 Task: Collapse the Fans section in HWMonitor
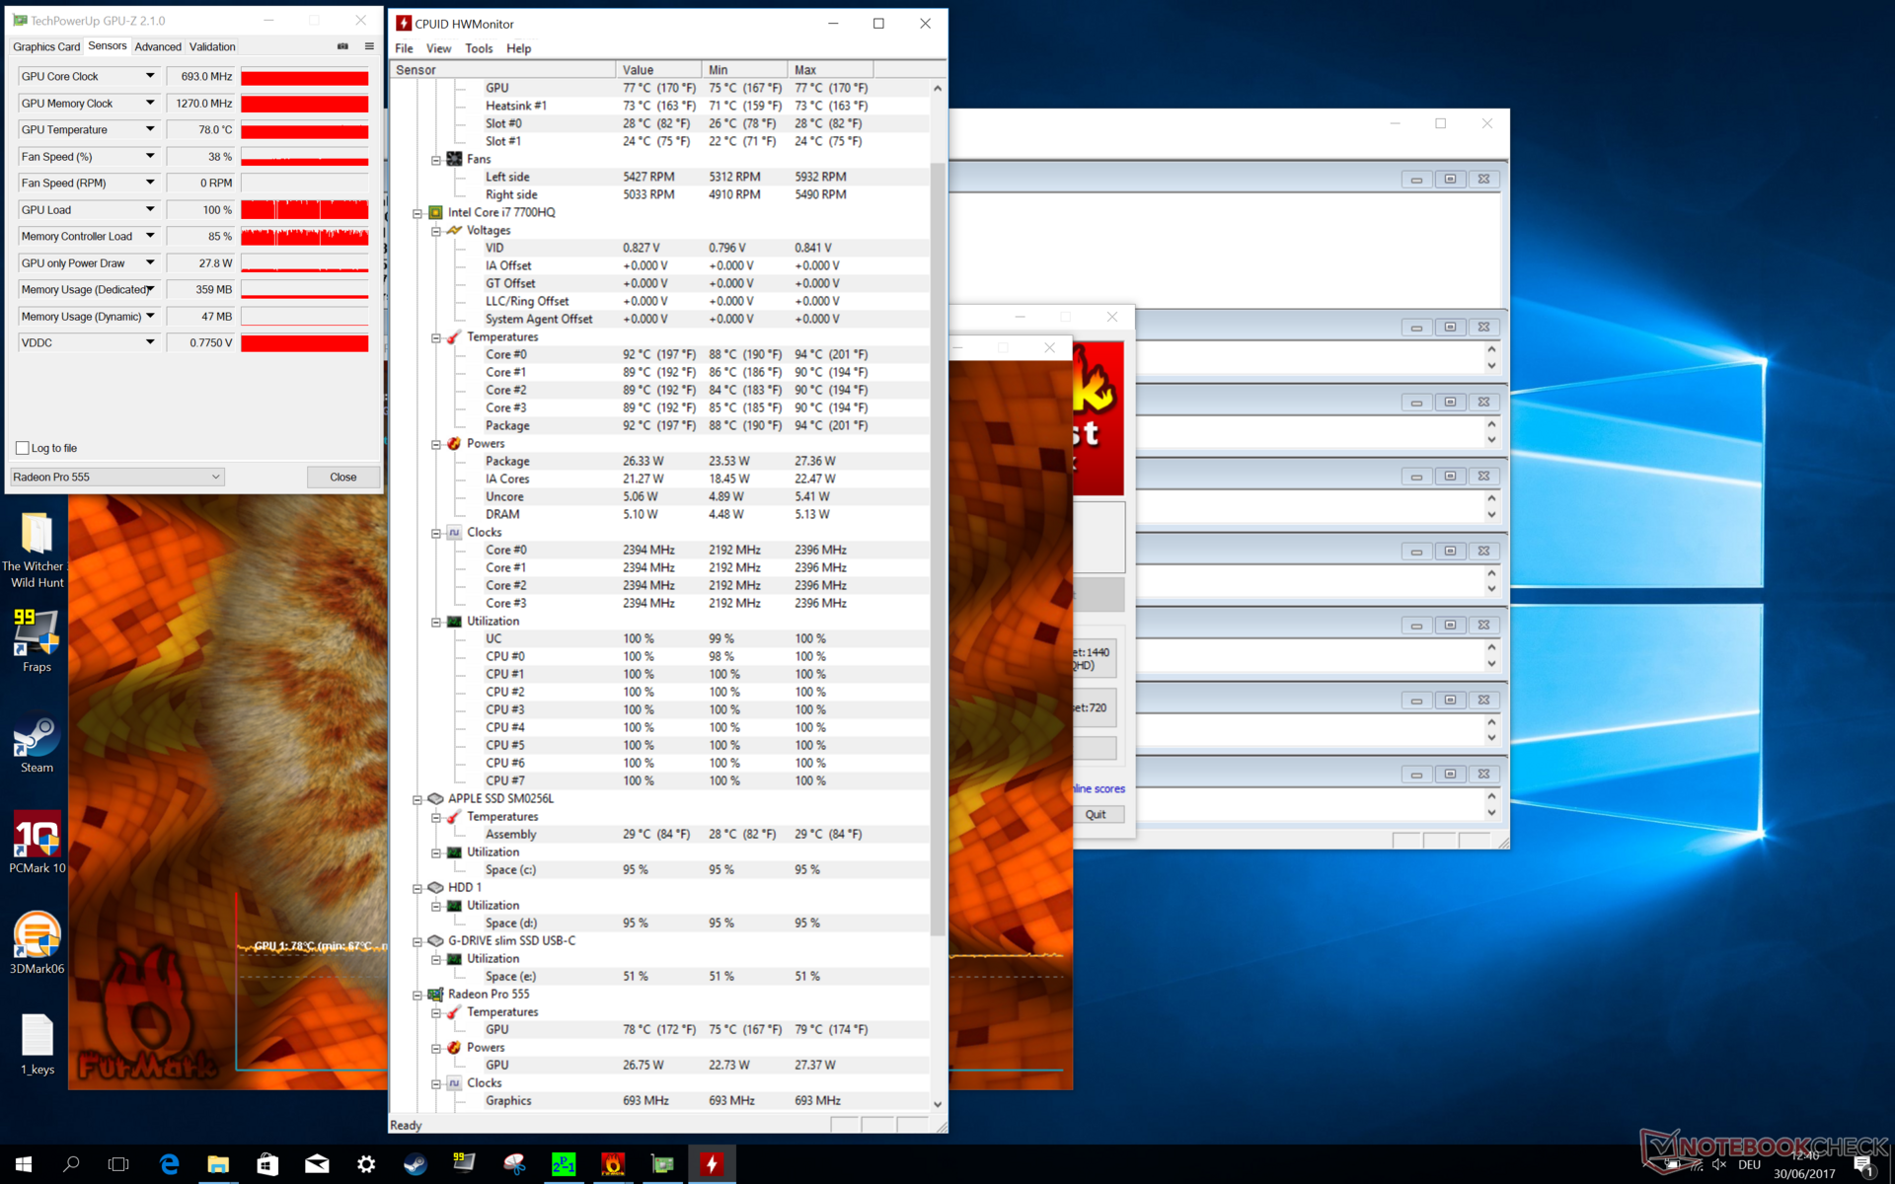click(x=436, y=160)
